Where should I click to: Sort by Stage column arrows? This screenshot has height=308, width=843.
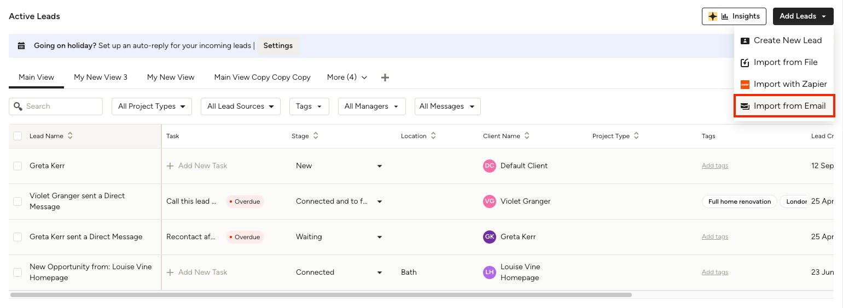316,136
